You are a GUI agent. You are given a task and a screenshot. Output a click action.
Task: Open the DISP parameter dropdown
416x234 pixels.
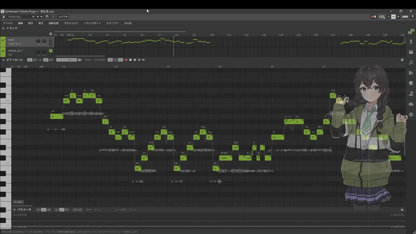pyautogui.click(x=132, y=210)
